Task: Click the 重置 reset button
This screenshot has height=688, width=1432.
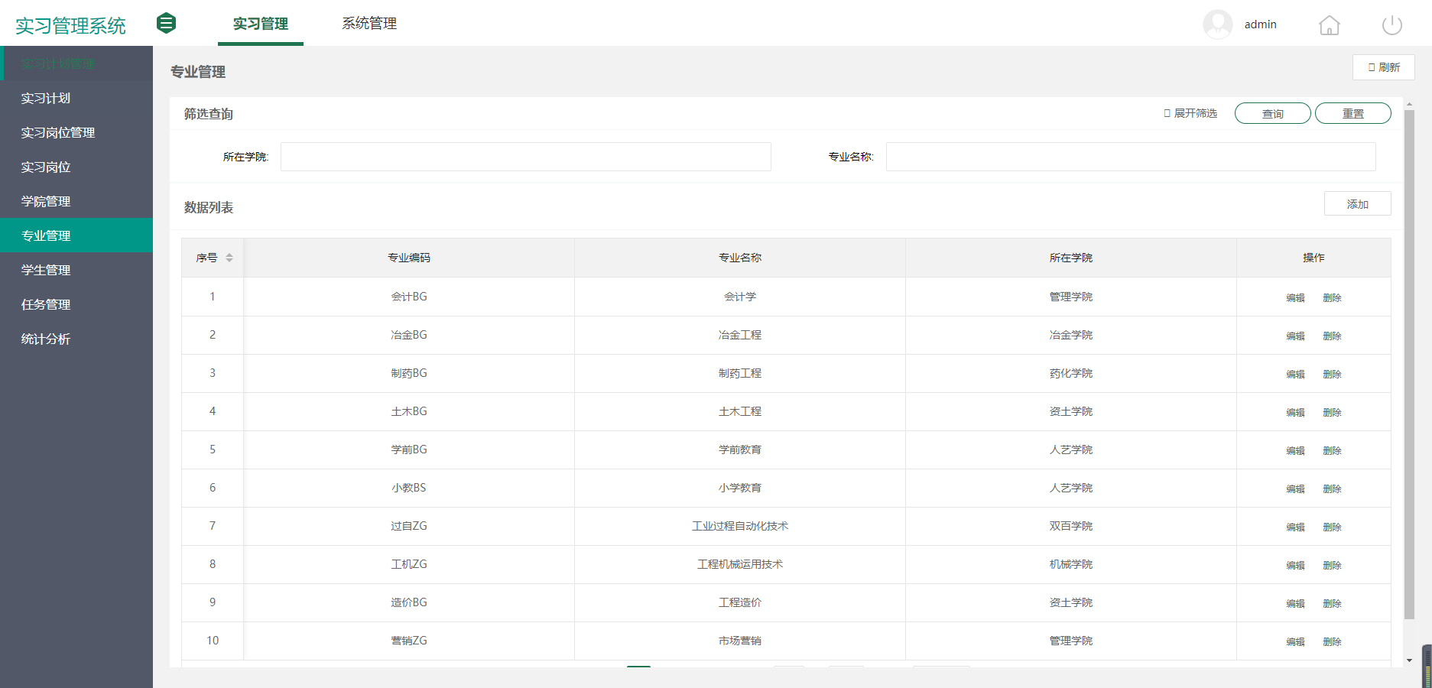Action: (1353, 113)
